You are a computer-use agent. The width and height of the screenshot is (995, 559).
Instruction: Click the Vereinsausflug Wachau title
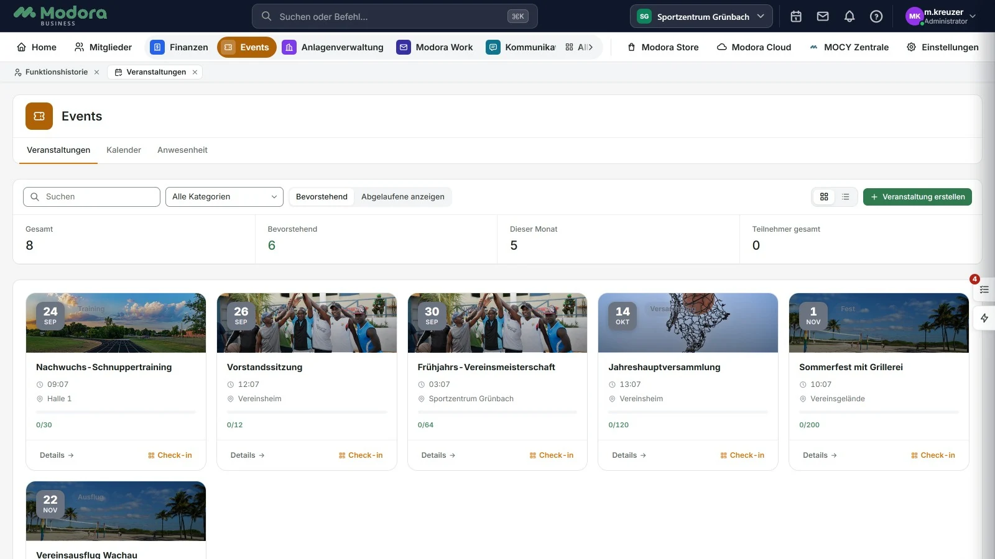coord(86,555)
